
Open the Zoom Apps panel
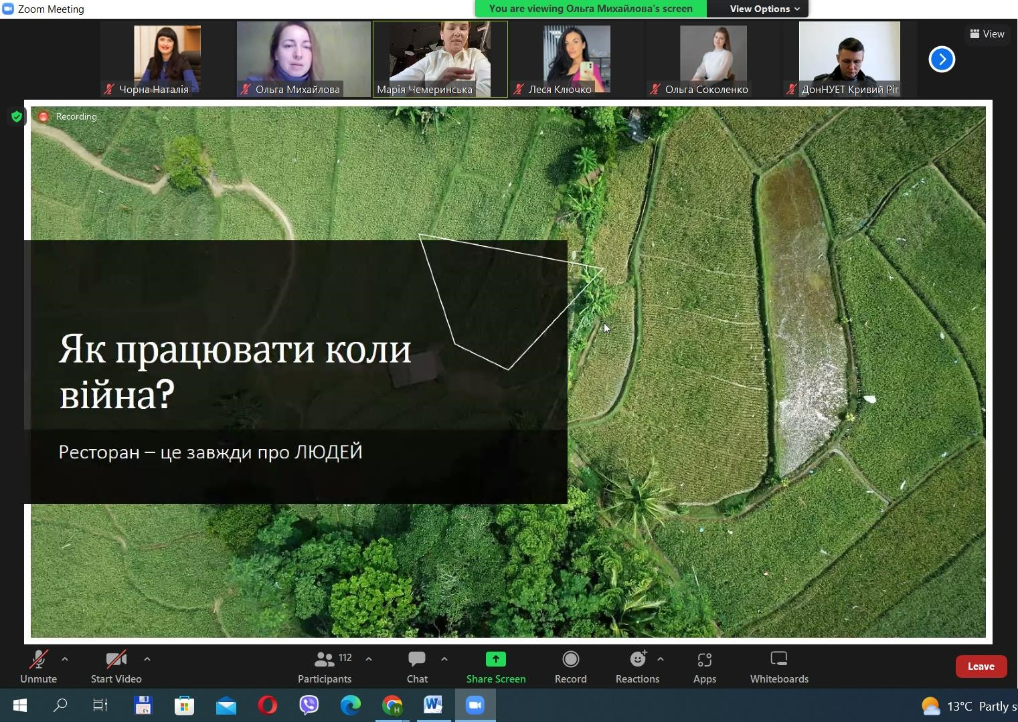pyautogui.click(x=704, y=666)
